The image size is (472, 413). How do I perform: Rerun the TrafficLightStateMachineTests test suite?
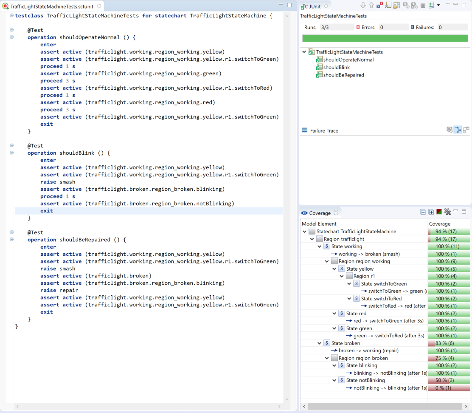pyautogui.click(x=405, y=5)
